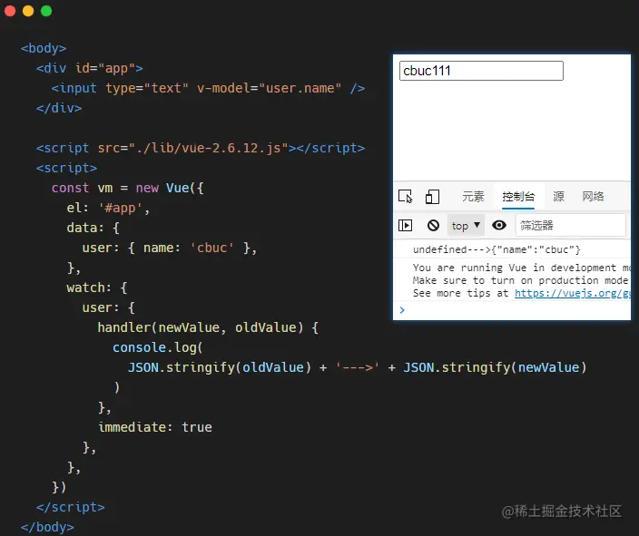Click the vue-2.6.12.js script src line
This screenshot has height=536, width=639.
201,148
